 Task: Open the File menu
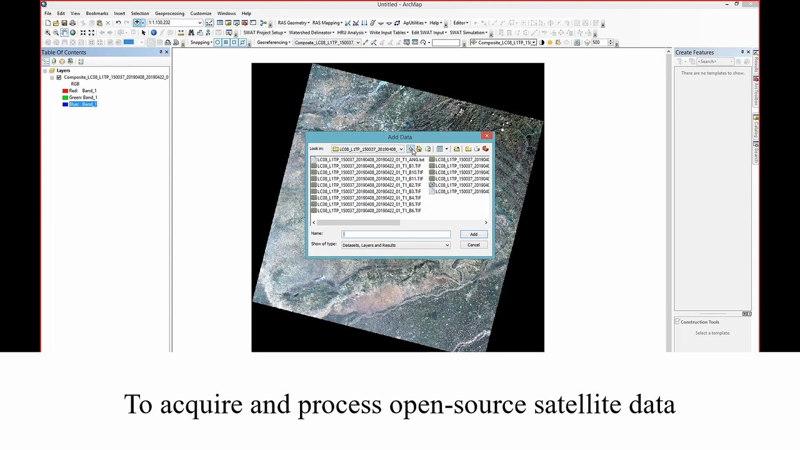tap(47, 13)
